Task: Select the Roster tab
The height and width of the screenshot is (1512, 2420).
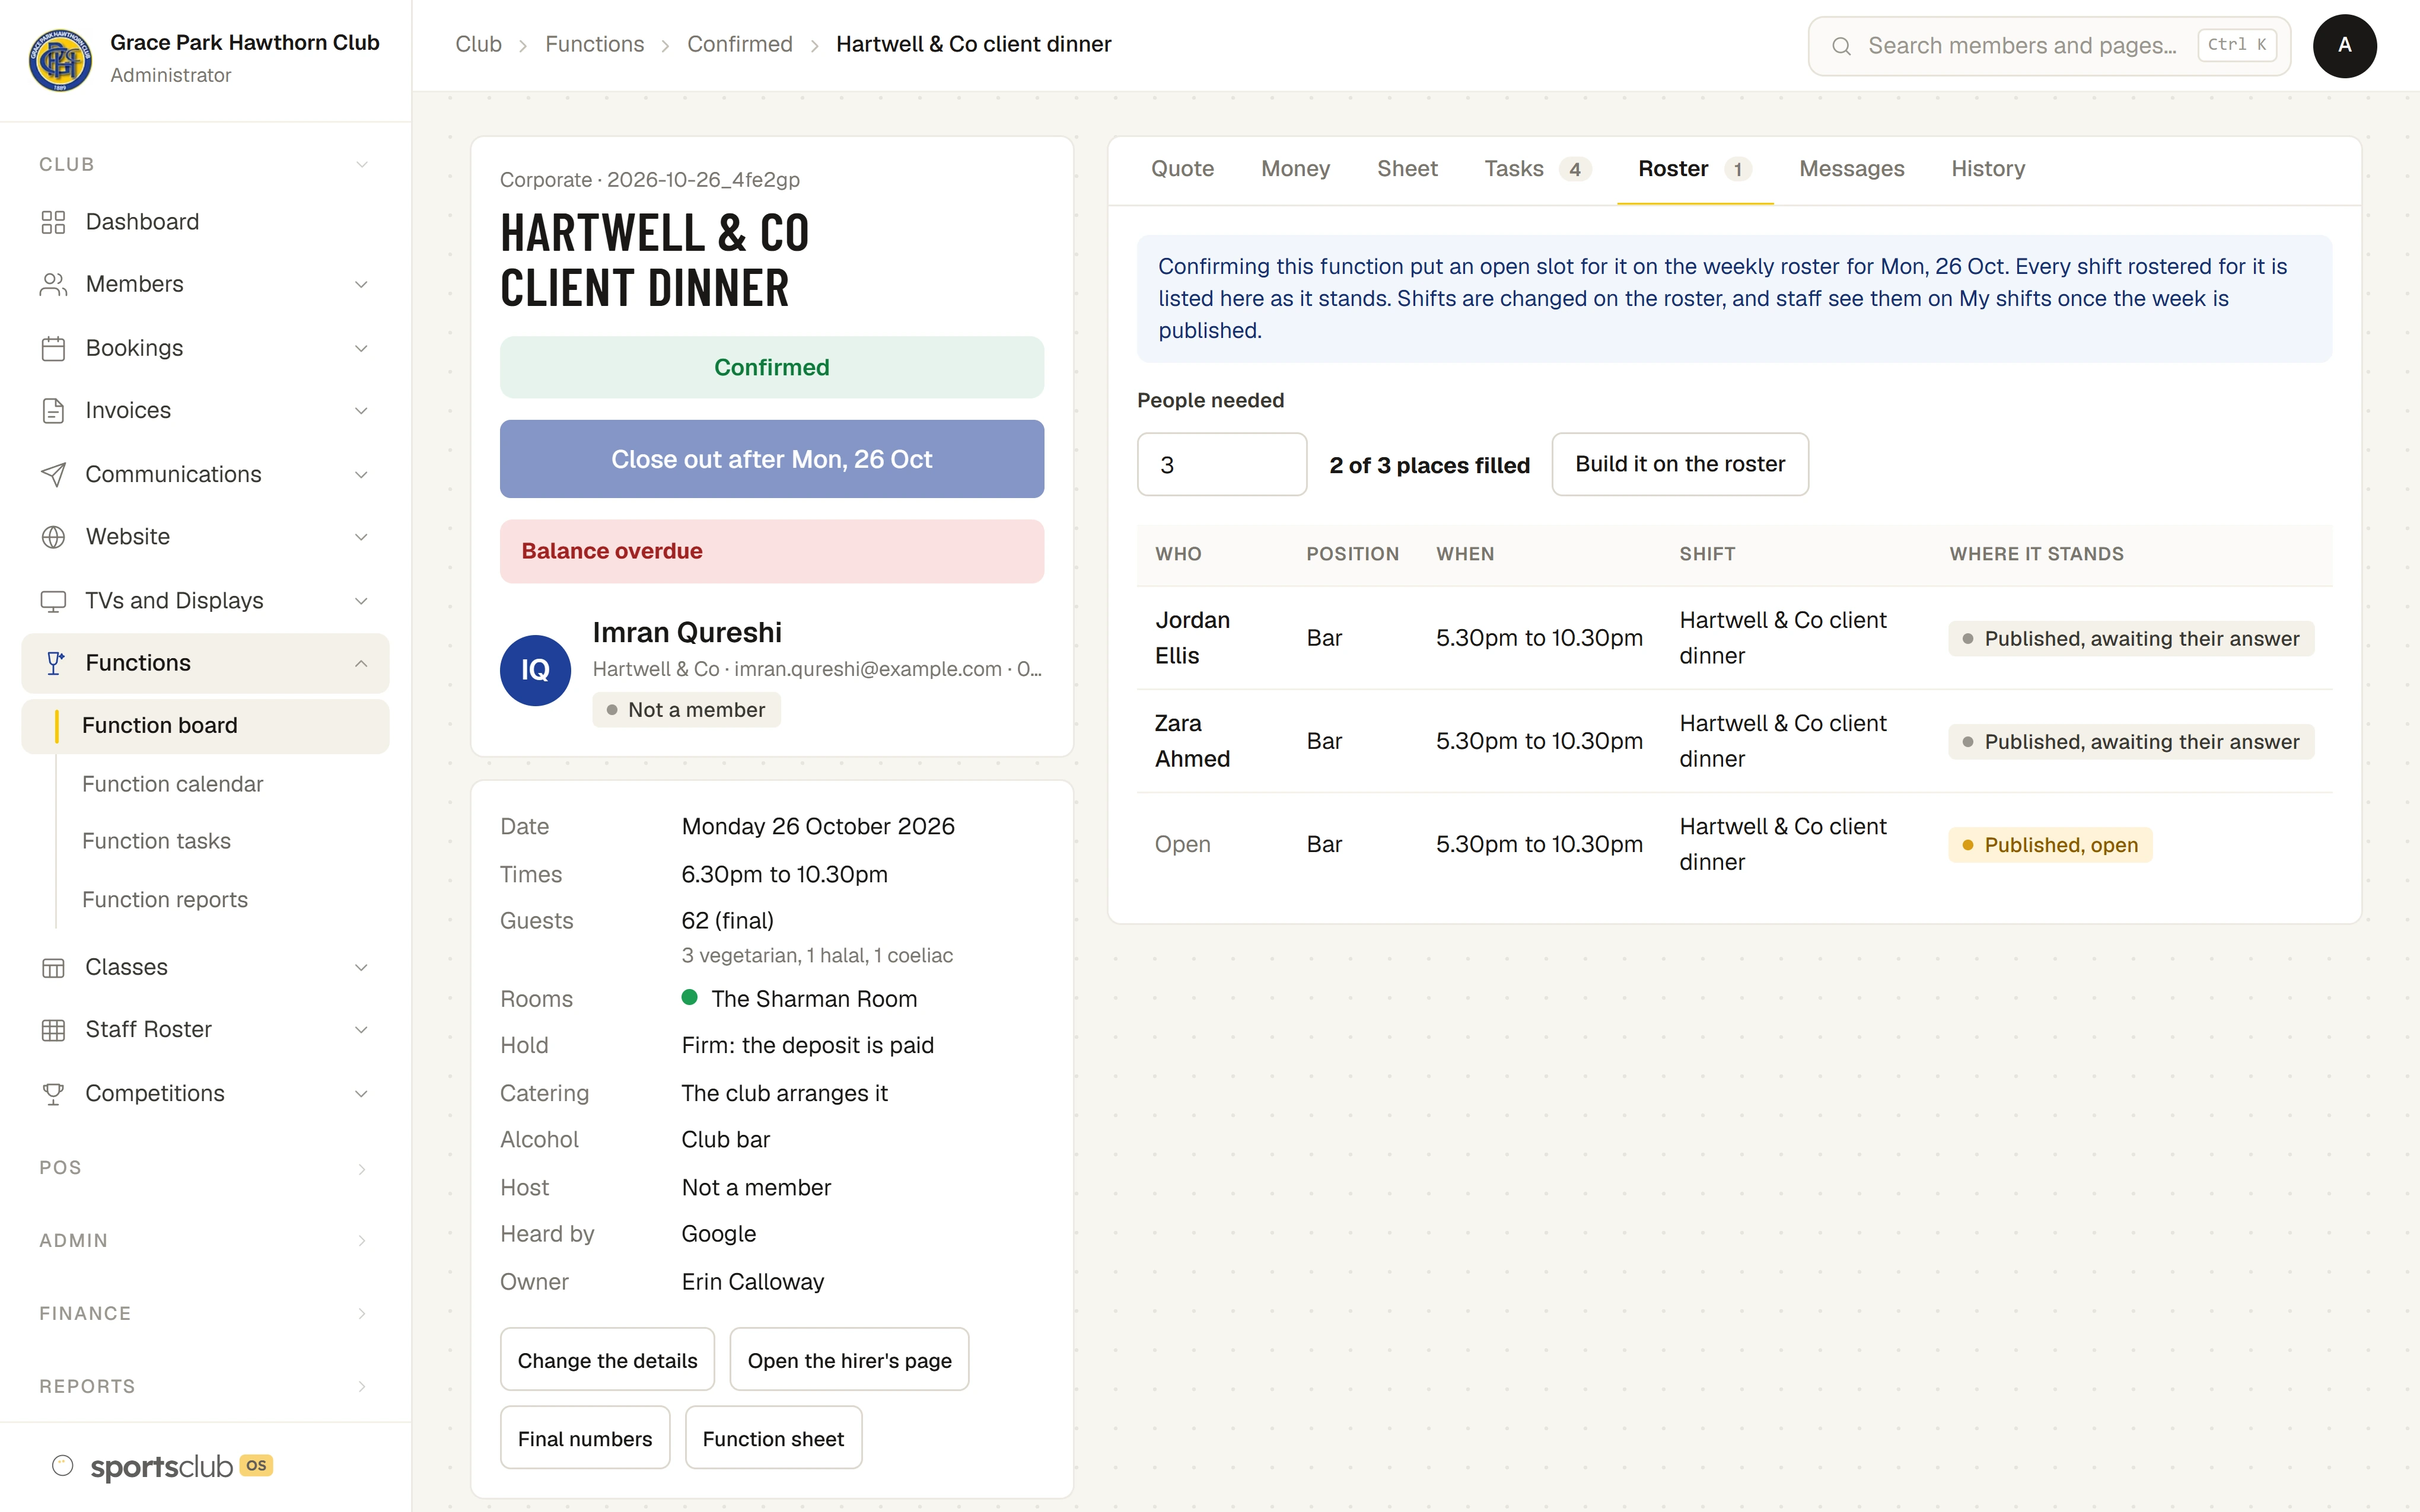Action: [1694, 169]
